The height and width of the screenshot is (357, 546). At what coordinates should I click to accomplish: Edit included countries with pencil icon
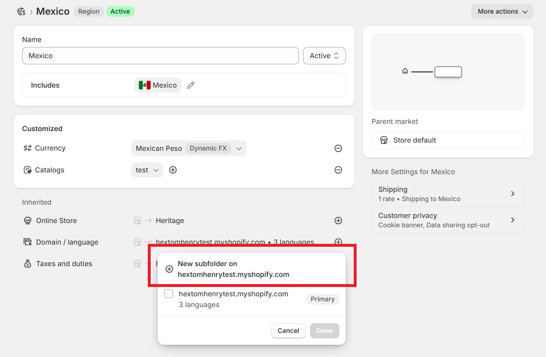coord(191,85)
